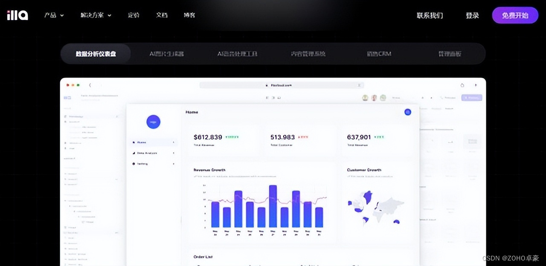Open the 文档 link
546x266 pixels.
[x=162, y=15]
